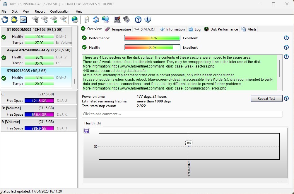Open the File menu
The image size is (294, 194).
[4, 11]
